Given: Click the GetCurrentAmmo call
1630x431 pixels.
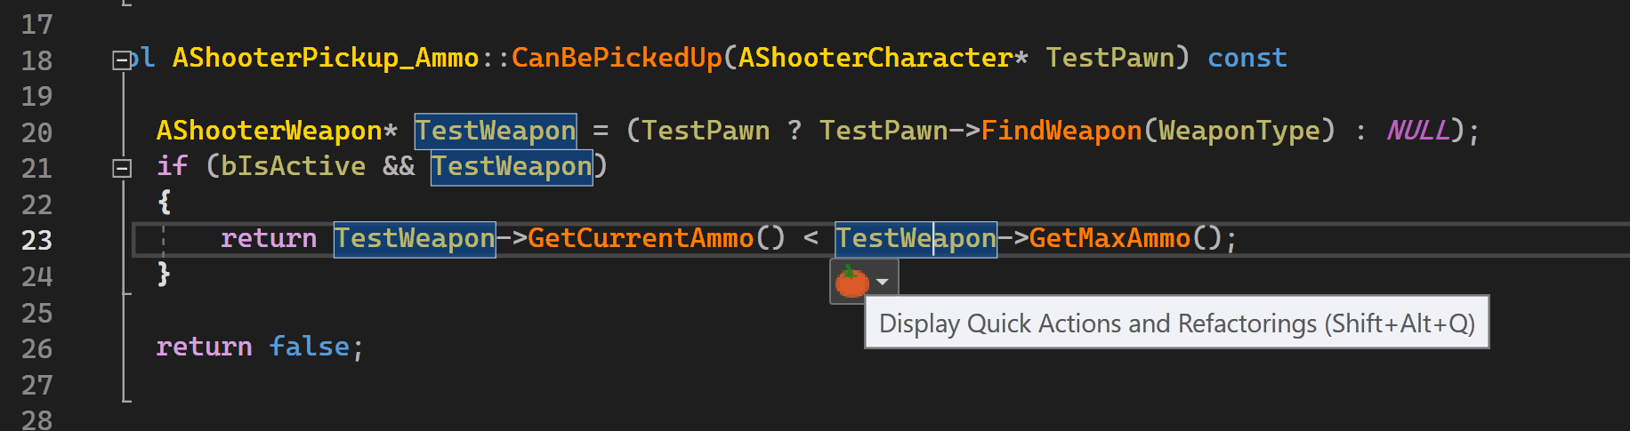Looking at the screenshot, I should point(641,239).
